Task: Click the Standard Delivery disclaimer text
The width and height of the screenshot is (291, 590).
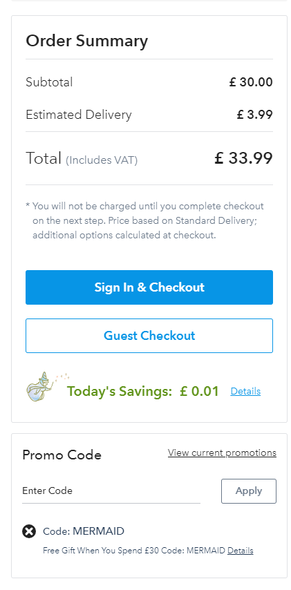Action: [x=145, y=221]
